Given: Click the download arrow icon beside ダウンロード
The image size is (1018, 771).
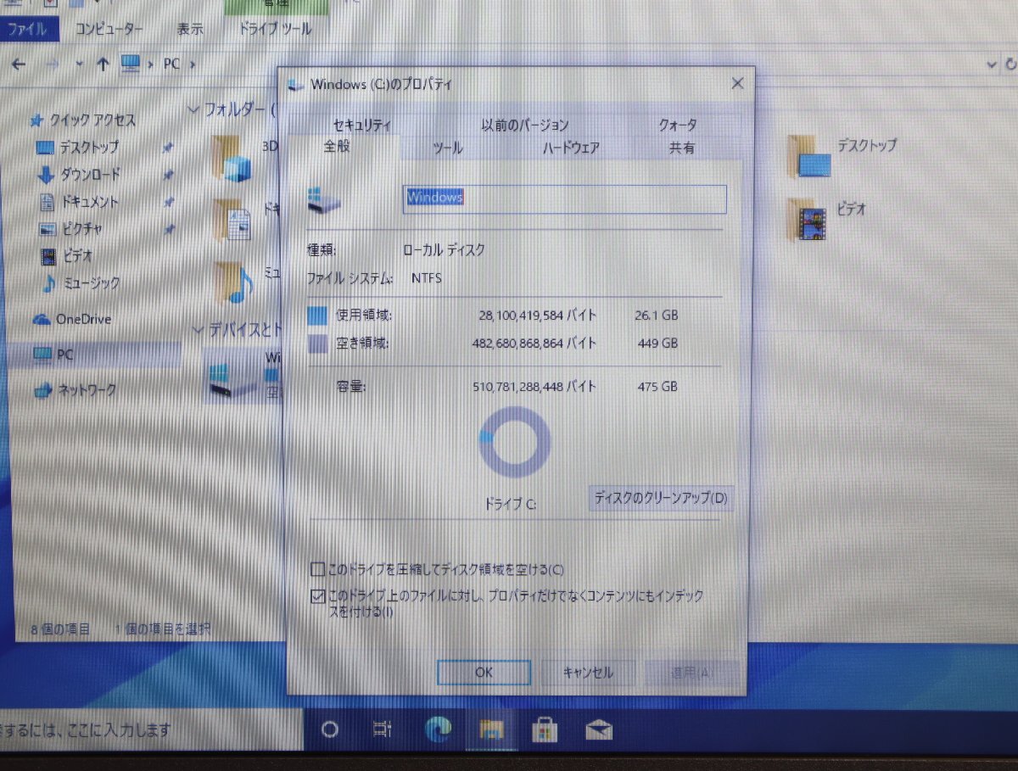Looking at the screenshot, I should [x=48, y=175].
